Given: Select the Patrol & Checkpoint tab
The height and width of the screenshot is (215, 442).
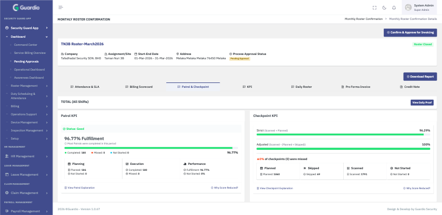Looking at the screenshot, I should (x=193, y=87).
